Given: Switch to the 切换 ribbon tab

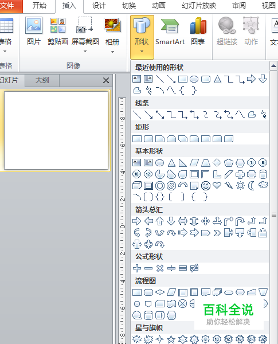Looking at the screenshot, I should 129,6.
